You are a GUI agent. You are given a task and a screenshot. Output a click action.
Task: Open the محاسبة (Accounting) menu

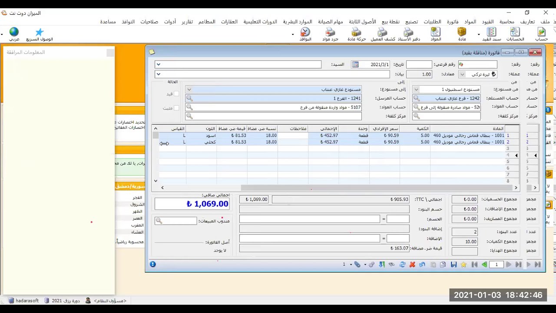click(507, 22)
